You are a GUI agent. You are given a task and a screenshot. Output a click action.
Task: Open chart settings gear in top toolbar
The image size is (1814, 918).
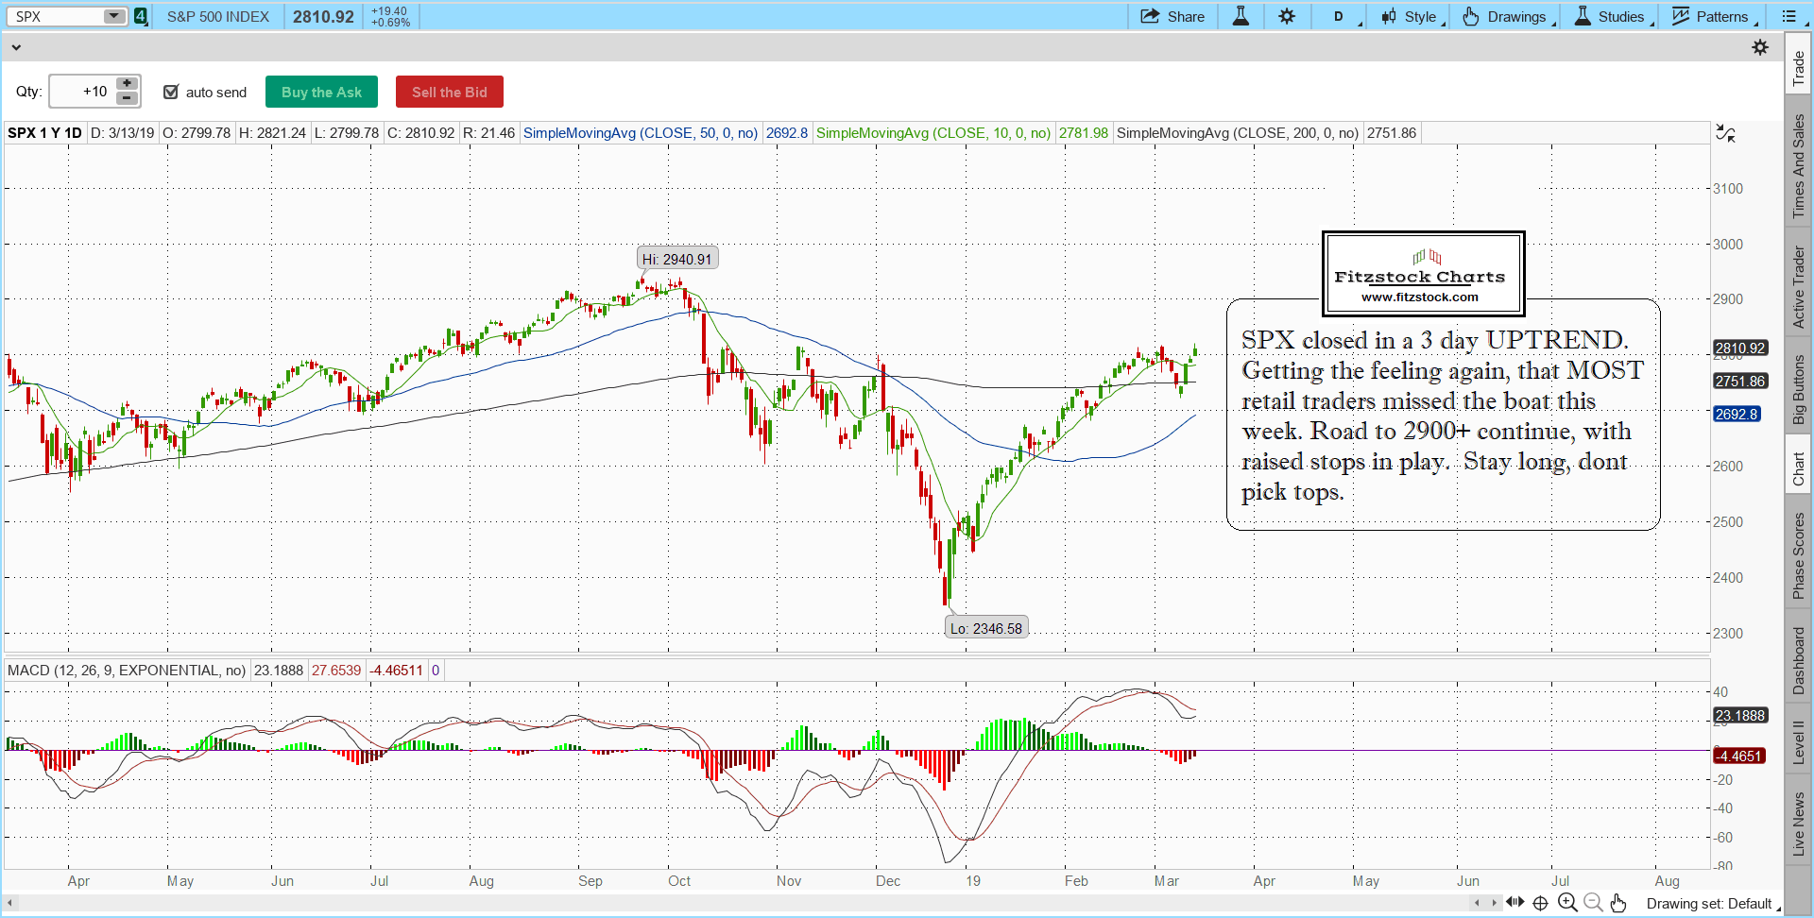(x=1287, y=16)
